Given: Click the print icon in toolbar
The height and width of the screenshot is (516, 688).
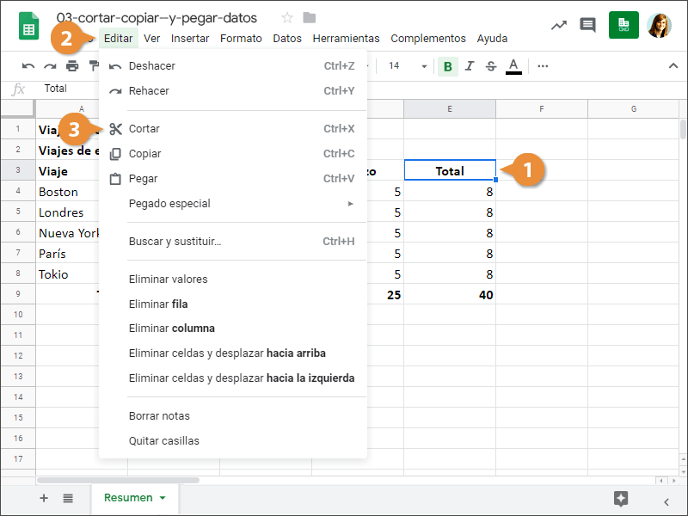Looking at the screenshot, I should pyautogui.click(x=72, y=66).
